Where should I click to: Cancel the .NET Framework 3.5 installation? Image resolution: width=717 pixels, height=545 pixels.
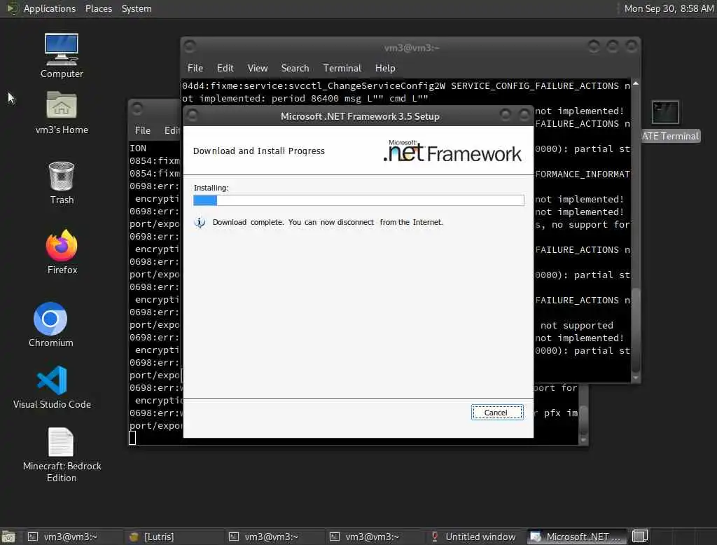pyautogui.click(x=496, y=413)
